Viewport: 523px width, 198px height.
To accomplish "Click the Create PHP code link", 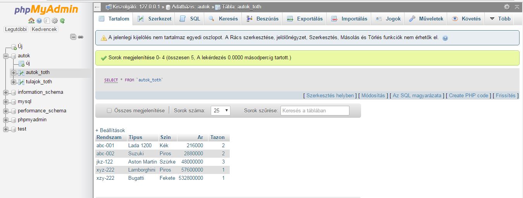I will click(468, 95).
